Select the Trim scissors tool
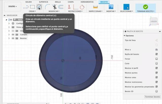The width and height of the screenshot is (162, 104). 55,7
